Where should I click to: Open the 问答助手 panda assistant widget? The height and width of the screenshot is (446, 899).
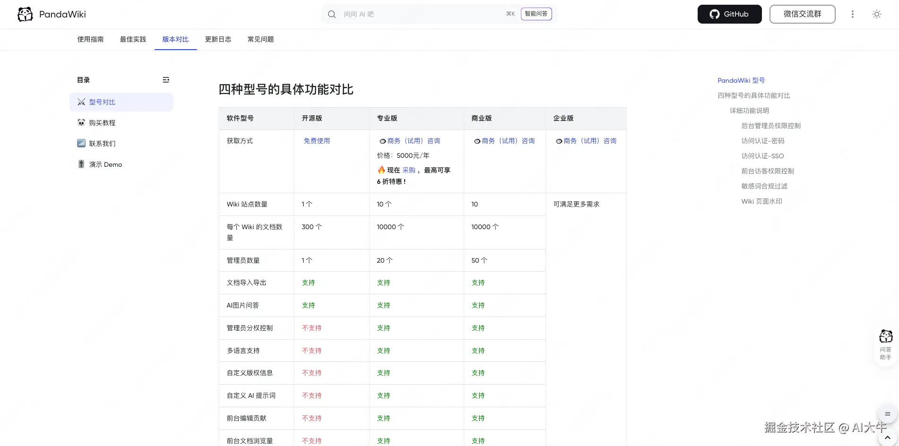pos(886,345)
